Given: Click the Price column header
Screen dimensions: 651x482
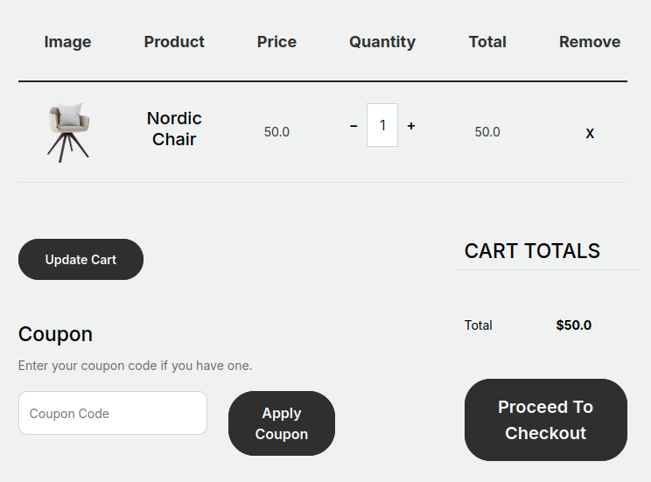Looking at the screenshot, I should pos(276,42).
